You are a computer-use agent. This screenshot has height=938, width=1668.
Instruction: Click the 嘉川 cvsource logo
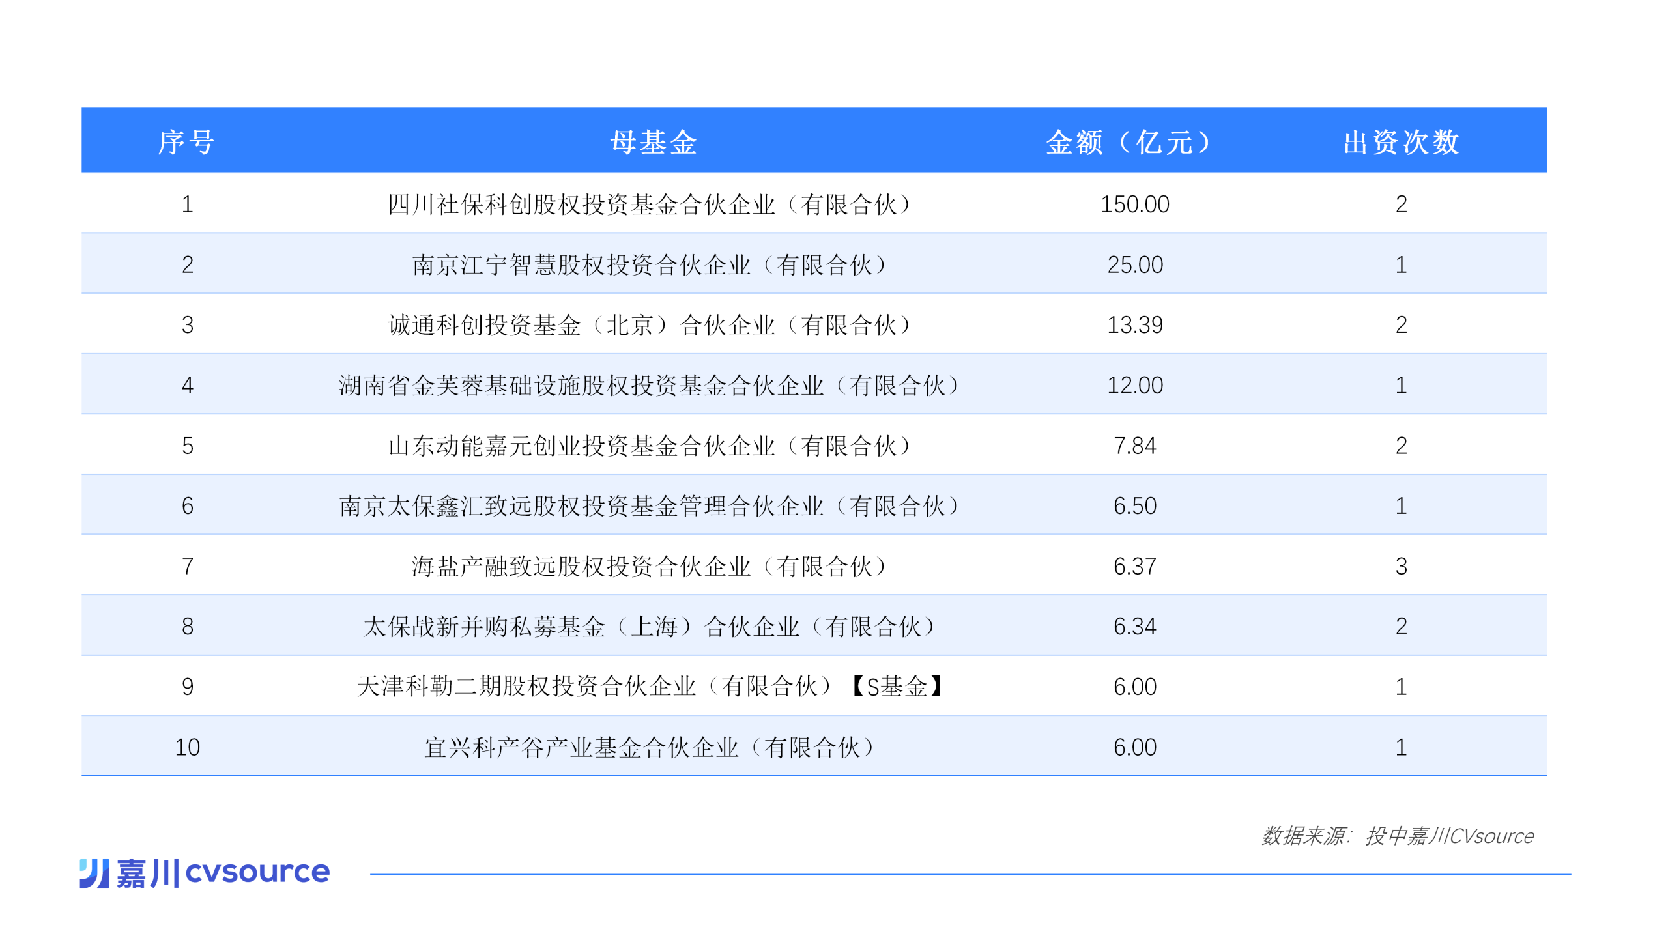coord(205,873)
